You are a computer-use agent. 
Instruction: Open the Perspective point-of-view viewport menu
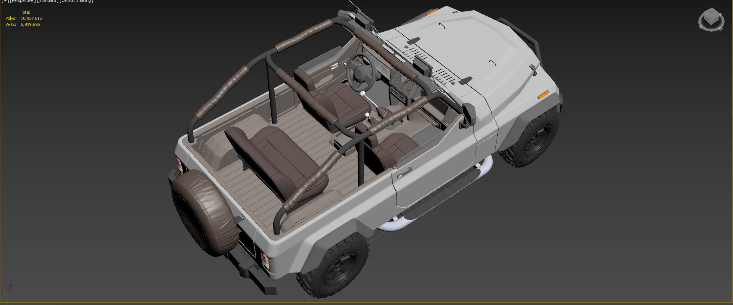23,1
